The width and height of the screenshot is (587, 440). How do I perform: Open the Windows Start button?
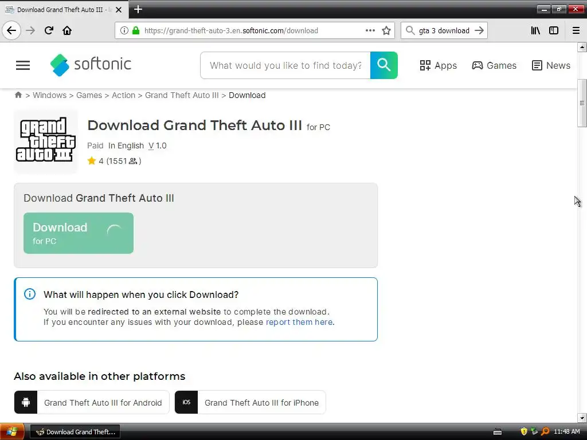click(12, 432)
